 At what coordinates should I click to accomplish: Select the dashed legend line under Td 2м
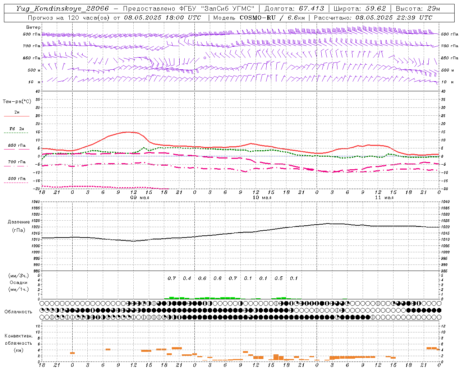pyautogui.click(x=16, y=133)
